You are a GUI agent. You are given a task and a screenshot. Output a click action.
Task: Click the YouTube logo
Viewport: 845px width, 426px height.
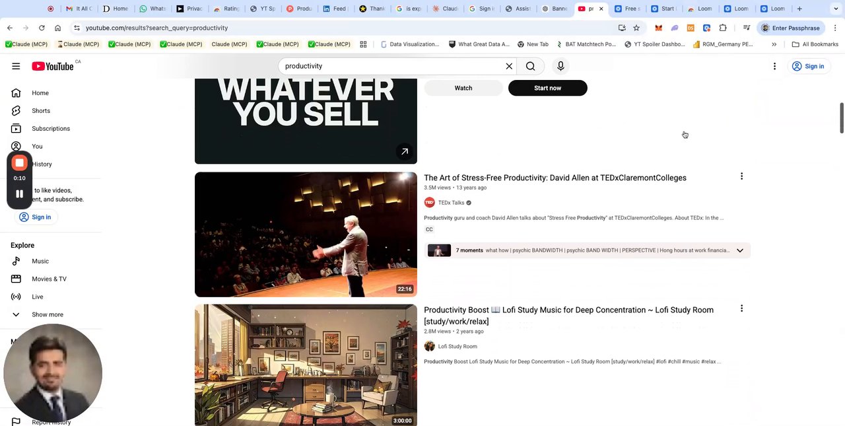click(53, 66)
